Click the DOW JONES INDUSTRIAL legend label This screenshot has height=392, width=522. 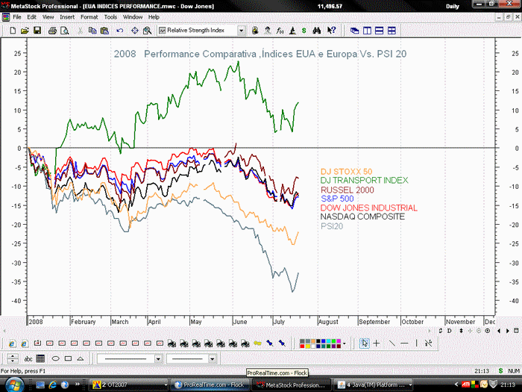(369, 208)
